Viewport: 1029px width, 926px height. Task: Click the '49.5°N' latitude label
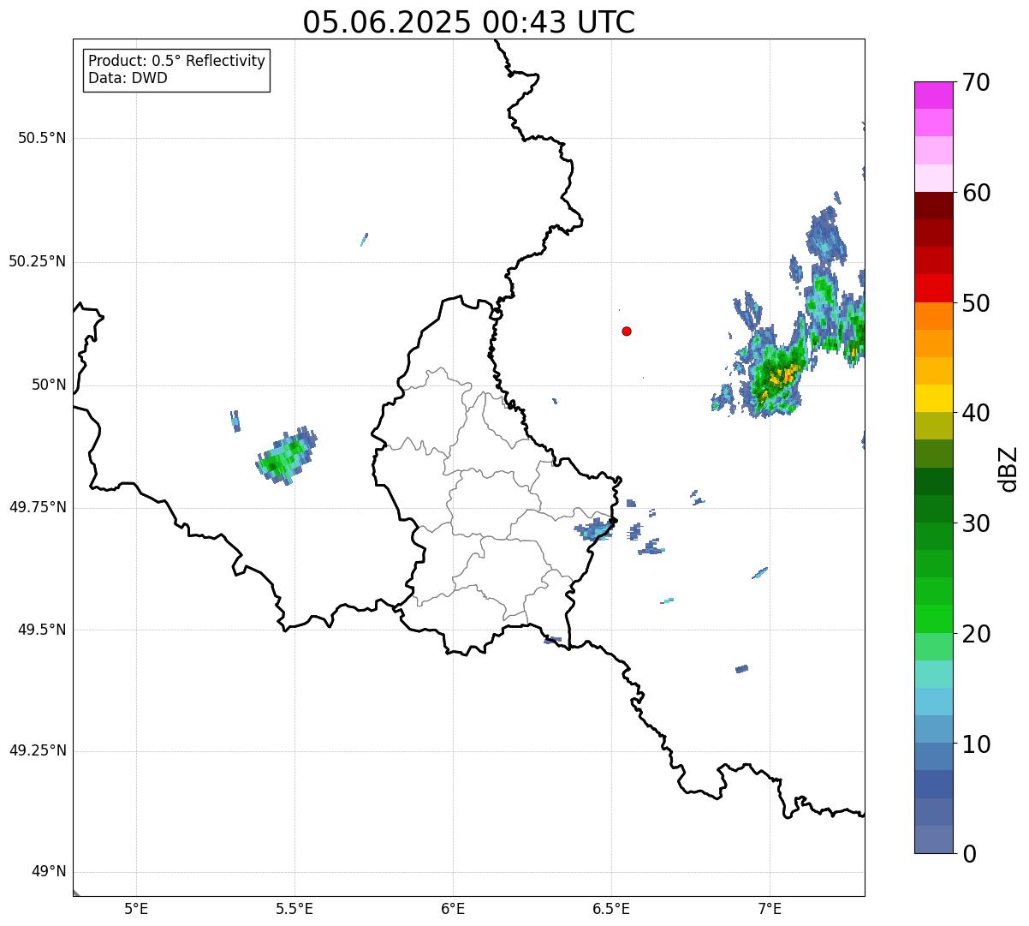[42, 630]
